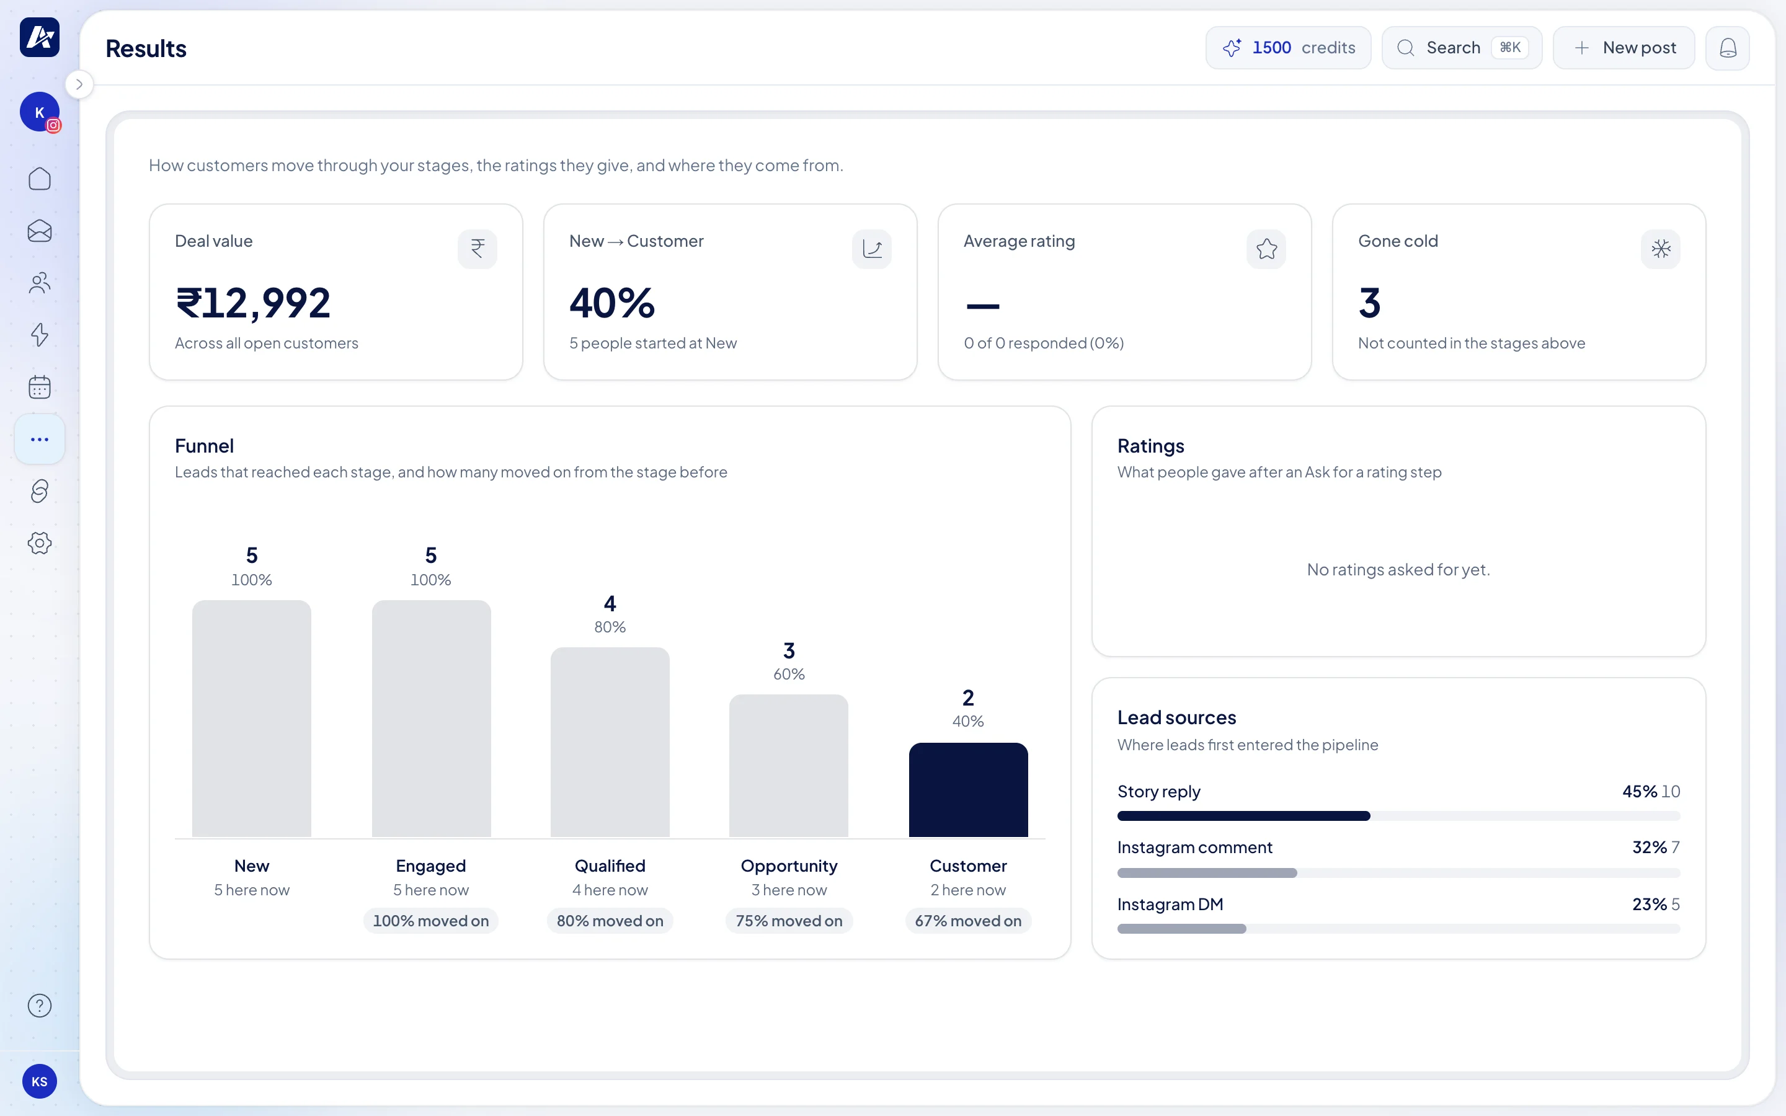Screen dimensions: 1786x1116
Task: Click the star icon on Average rating card
Action: coord(1266,249)
